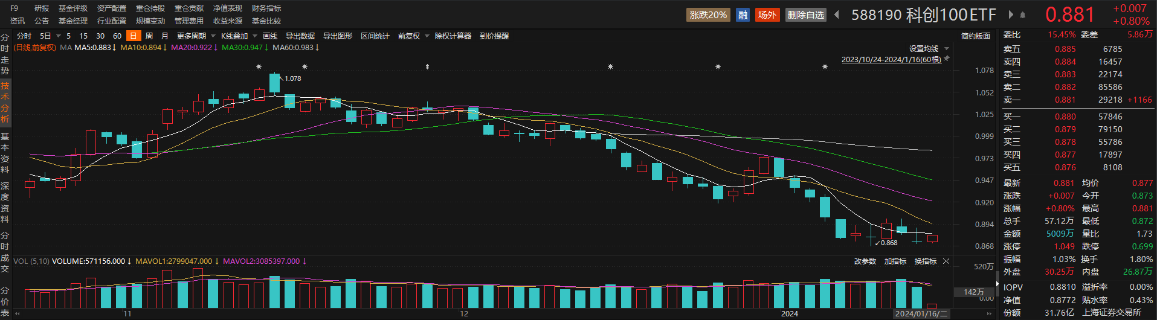Open the 设置均线 dropdown
This screenshot has width=1157, height=320.
coord(929,49)
